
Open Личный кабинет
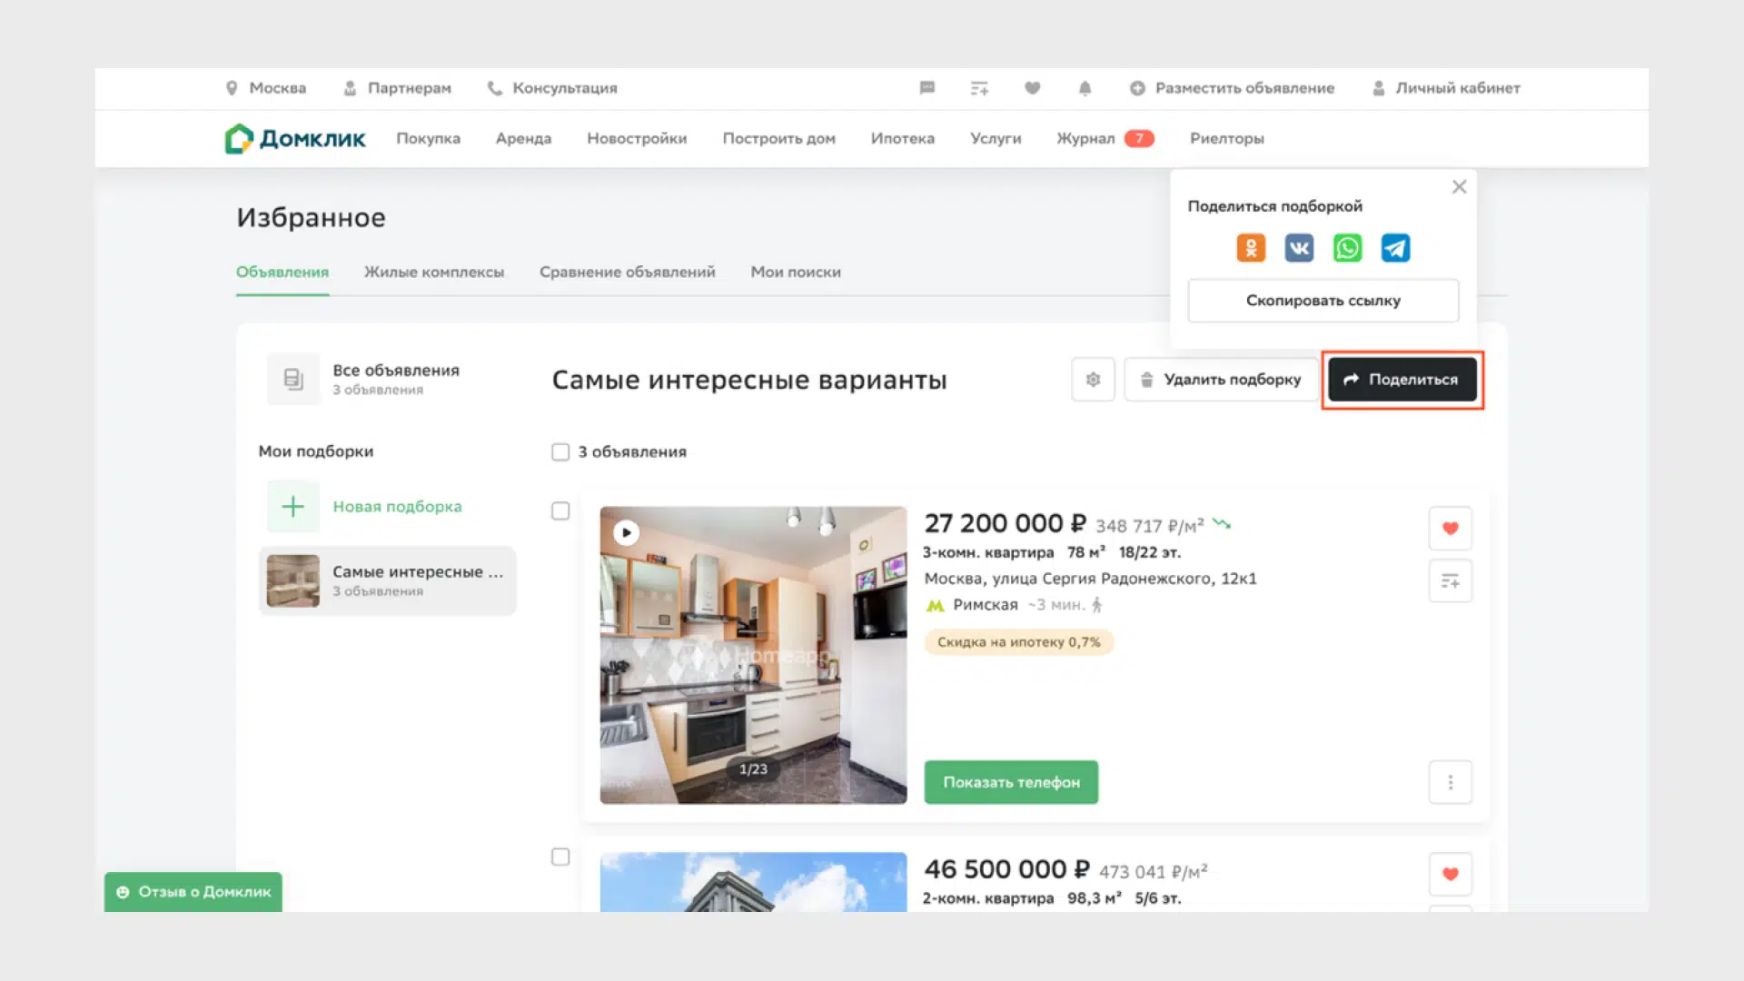pyautogui.click(x=1445, y=88)
